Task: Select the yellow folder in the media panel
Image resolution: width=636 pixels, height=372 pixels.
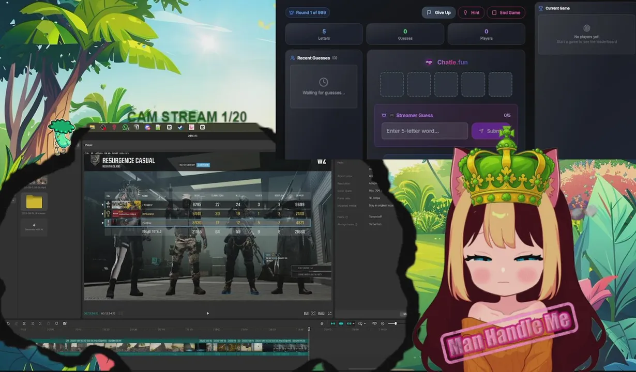Action: pyautogui.click(x=34, y=202)
